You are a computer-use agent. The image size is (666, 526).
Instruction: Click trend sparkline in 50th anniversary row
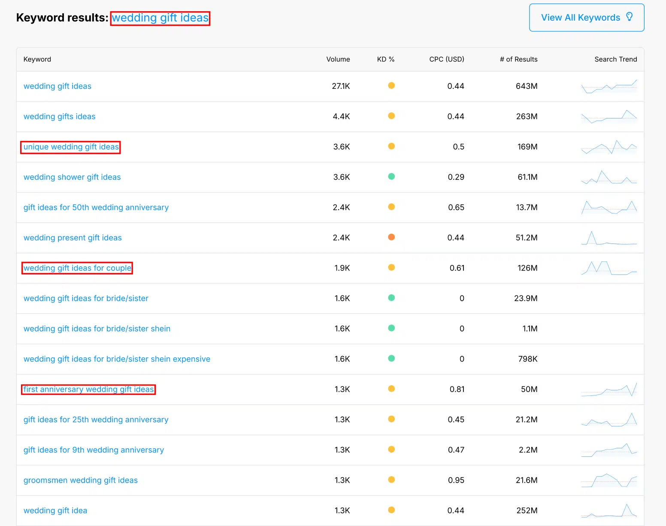609,207
